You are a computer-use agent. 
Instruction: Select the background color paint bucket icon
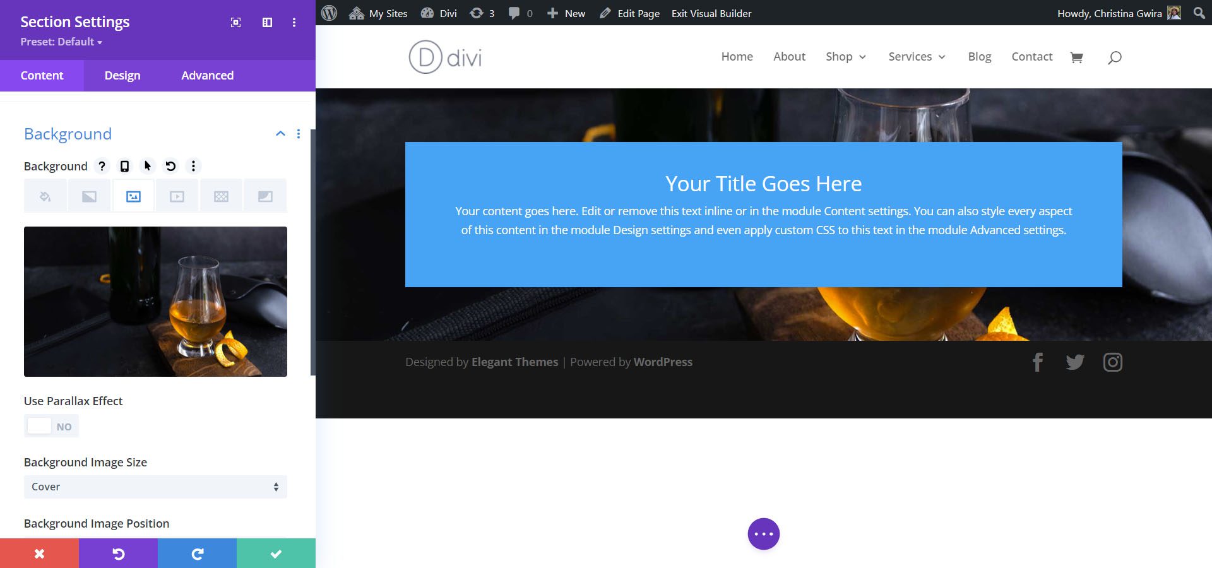45,196
